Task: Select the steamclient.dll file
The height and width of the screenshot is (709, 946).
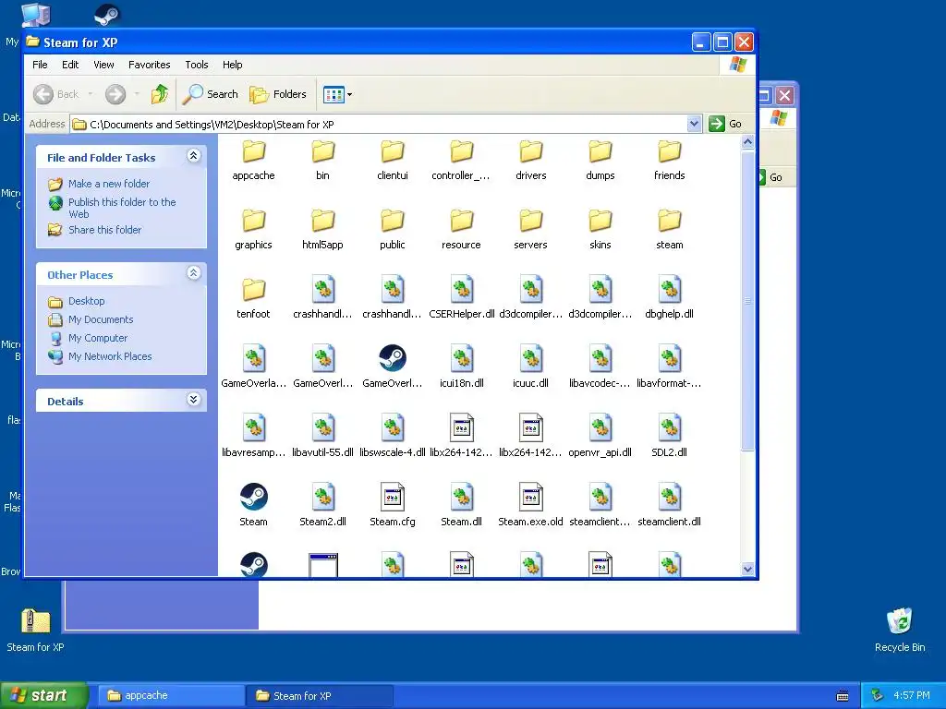Action: coord(670,506)
